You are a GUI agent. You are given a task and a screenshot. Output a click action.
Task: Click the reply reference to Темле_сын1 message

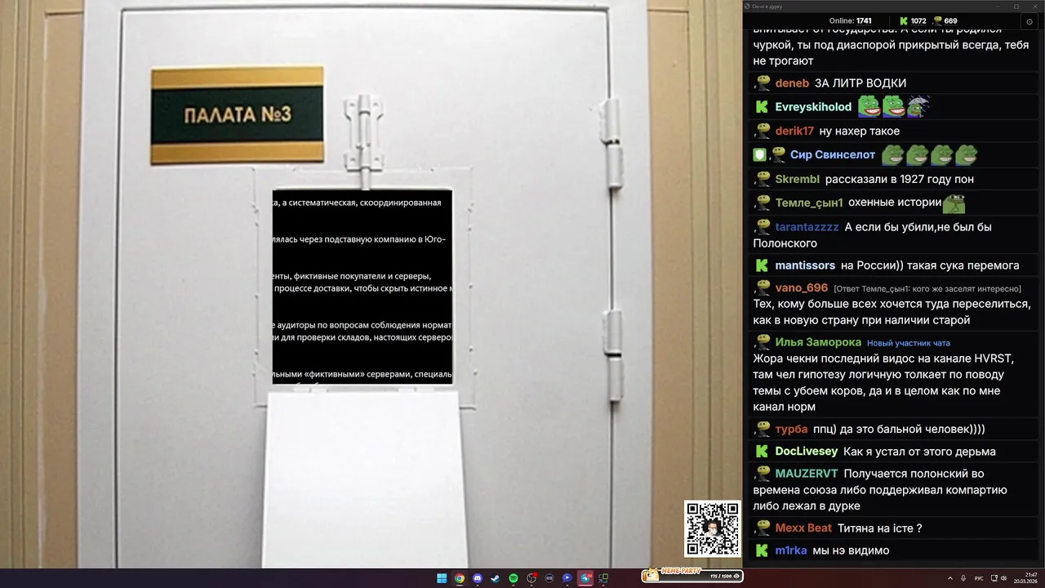click(927, 288)
